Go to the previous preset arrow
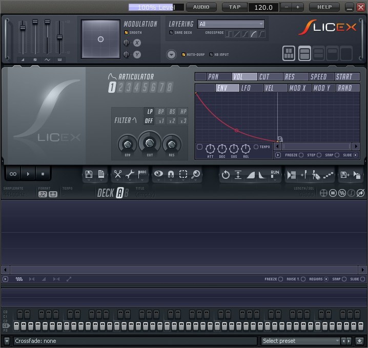The image size is (368, 348). (343, 341)
